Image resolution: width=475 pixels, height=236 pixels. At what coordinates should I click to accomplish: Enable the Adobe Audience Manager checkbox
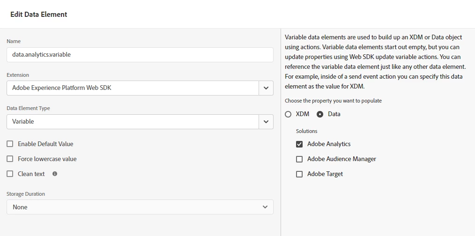click(299, 159)
